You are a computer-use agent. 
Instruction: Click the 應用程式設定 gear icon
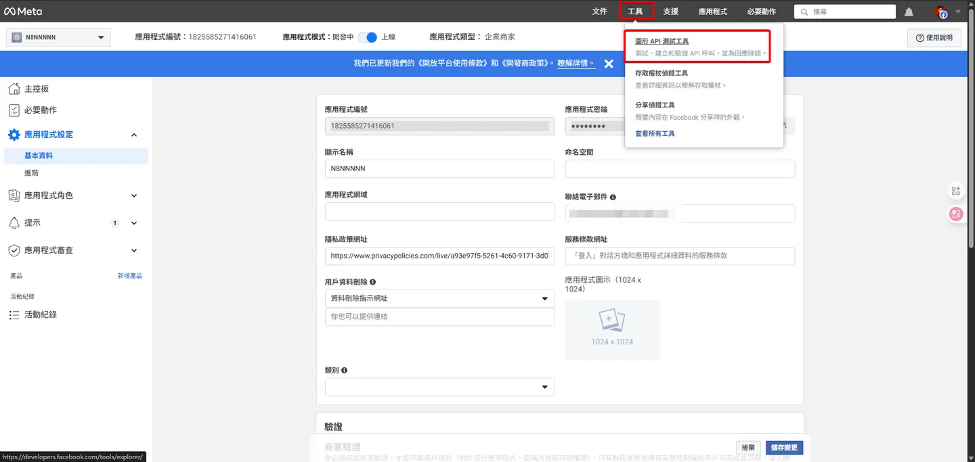point(14,135)
